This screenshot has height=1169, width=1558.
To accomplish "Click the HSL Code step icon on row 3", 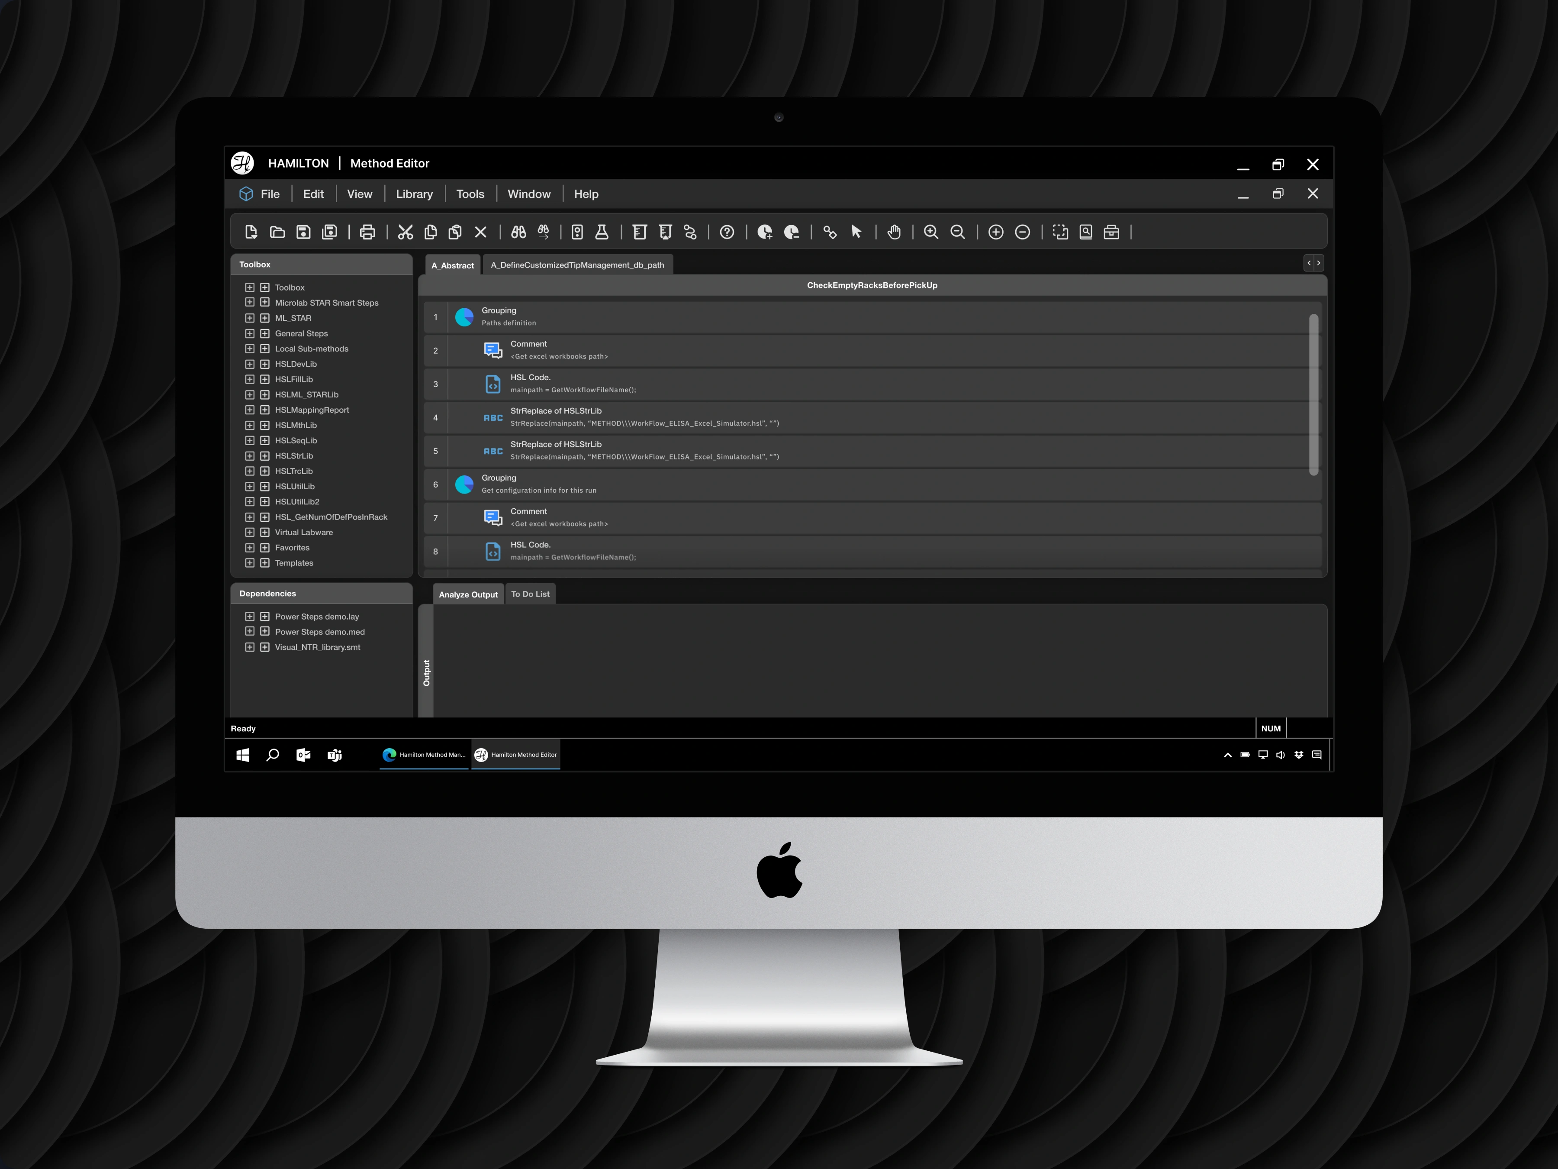I will [492, 383].
